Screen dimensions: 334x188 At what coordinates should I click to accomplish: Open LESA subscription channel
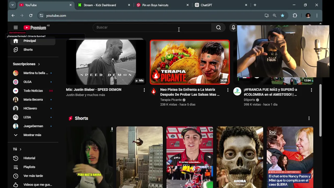(33, 117)
